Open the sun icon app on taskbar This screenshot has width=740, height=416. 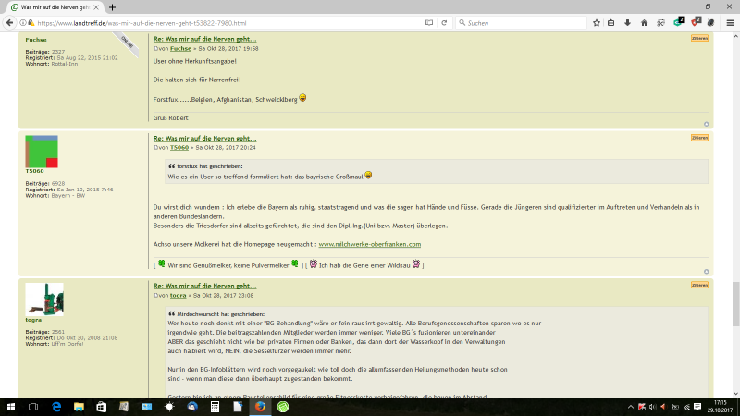[x=169, y=407]
